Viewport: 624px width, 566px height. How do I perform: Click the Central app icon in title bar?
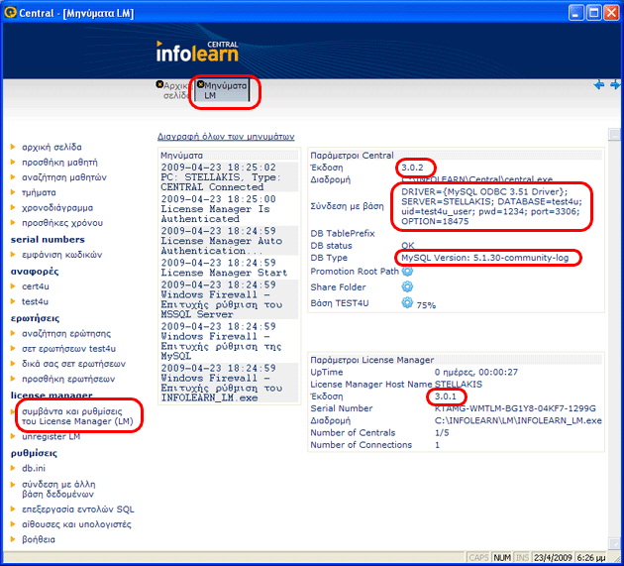coord(10,12)
